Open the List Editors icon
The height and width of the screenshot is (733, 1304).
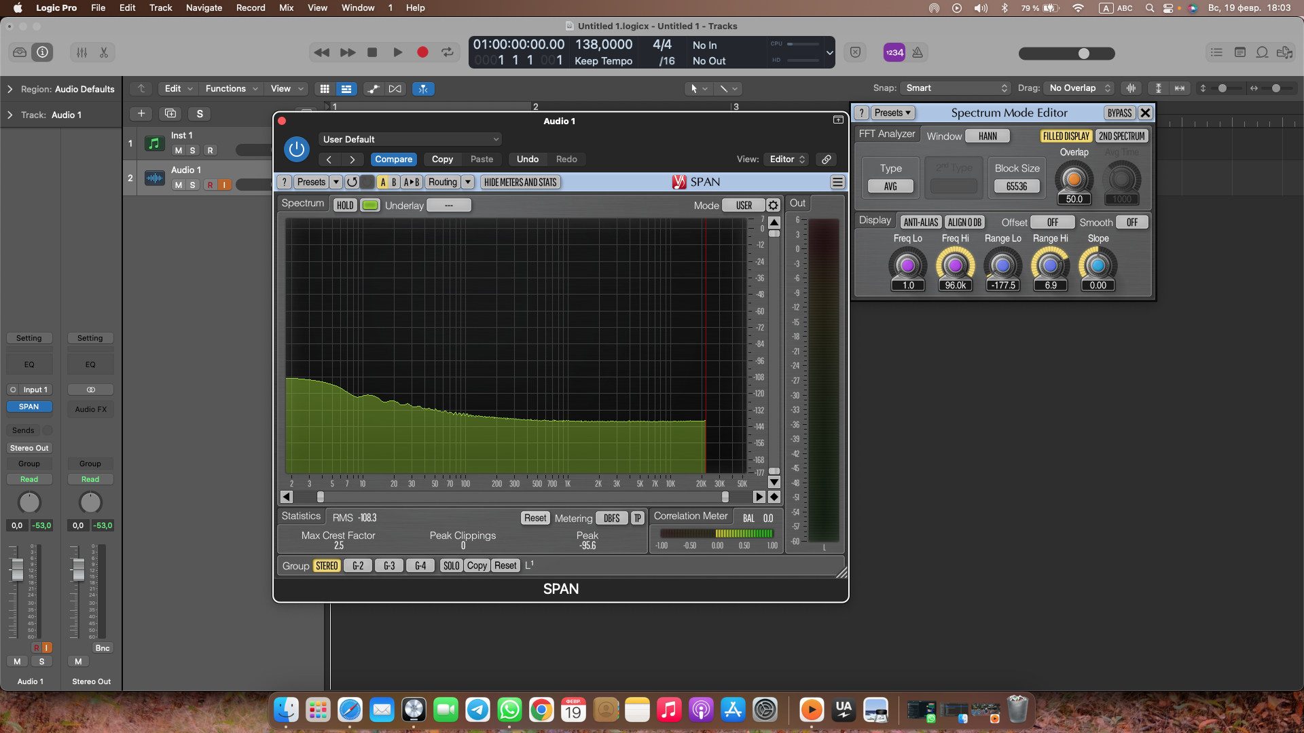1216,52
